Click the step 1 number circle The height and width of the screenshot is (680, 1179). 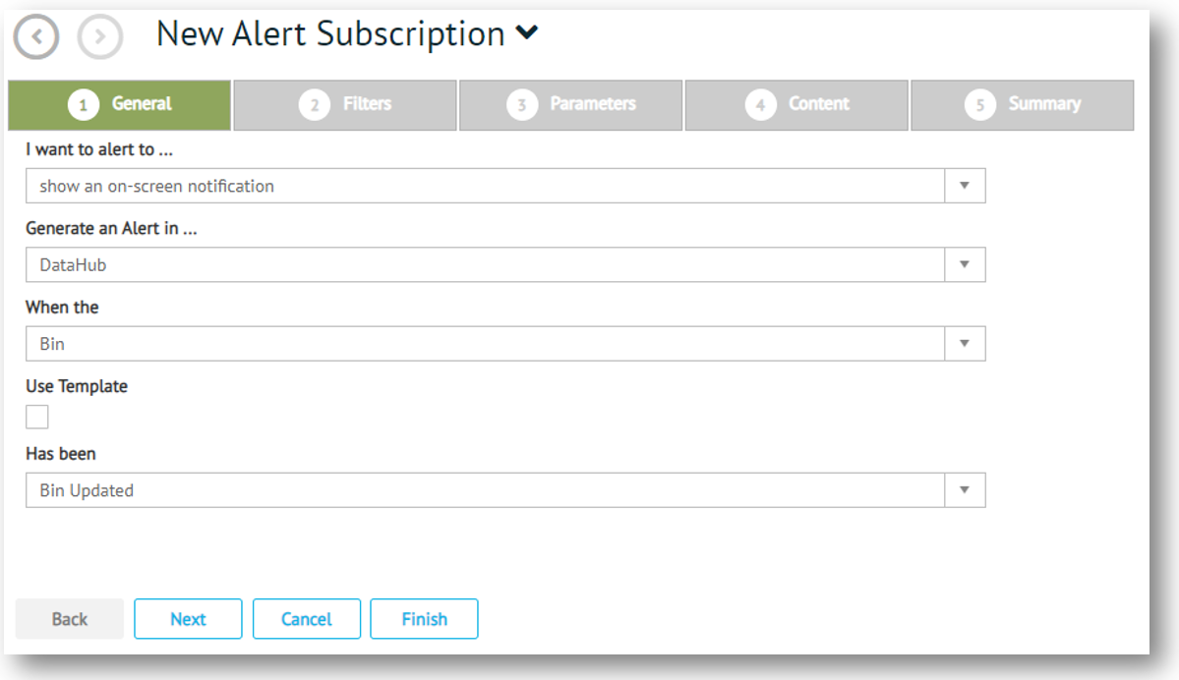click(x=84, y=105)
